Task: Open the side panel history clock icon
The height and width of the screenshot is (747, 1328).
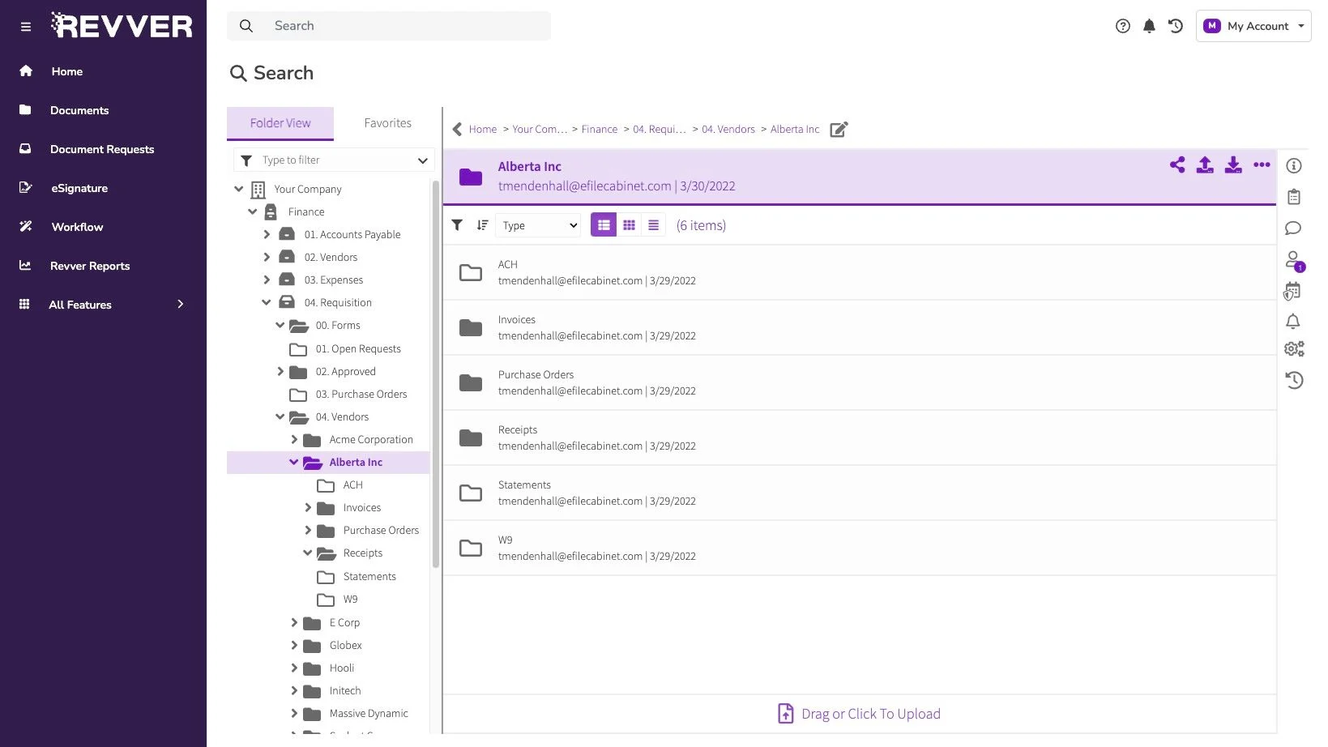Action: (x=1294, y=380)
